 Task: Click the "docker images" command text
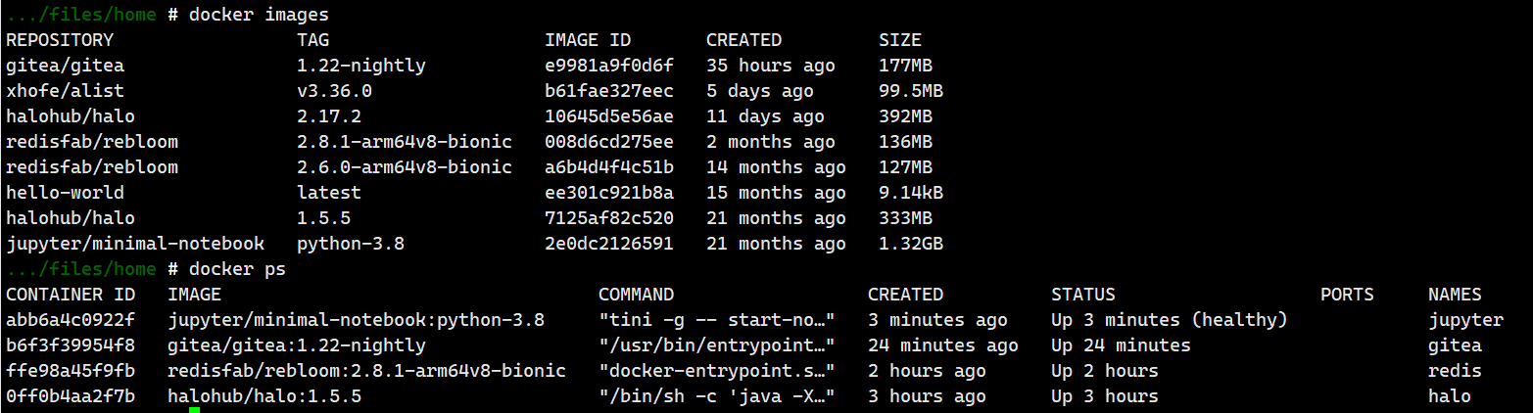tap(259, 15)
